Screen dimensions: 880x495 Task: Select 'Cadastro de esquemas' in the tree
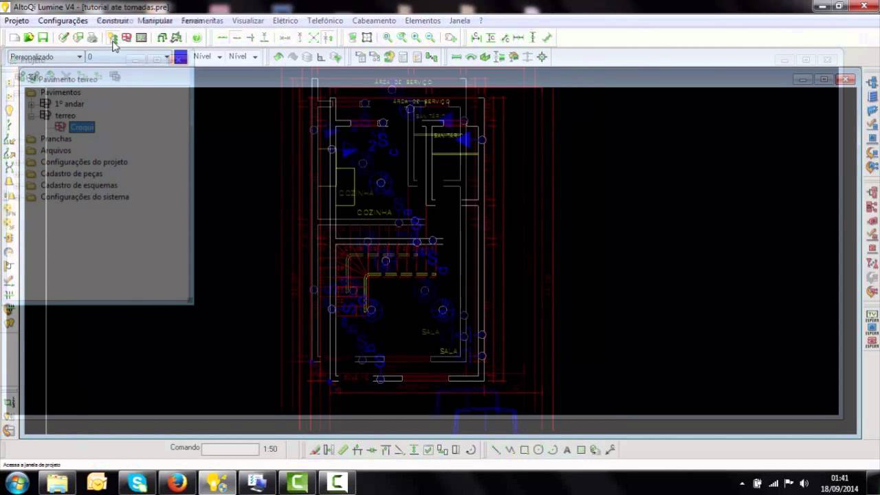(x=79, y=186)
